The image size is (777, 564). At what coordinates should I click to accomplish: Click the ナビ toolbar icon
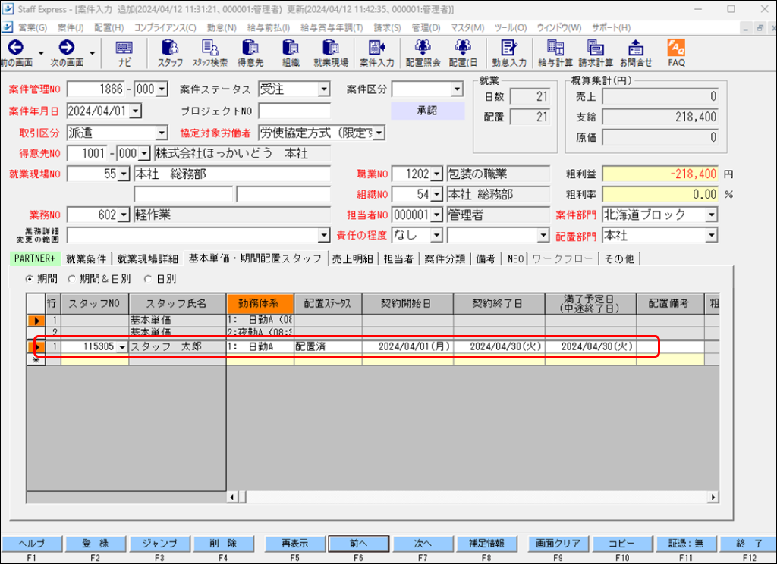click(124, 52)
